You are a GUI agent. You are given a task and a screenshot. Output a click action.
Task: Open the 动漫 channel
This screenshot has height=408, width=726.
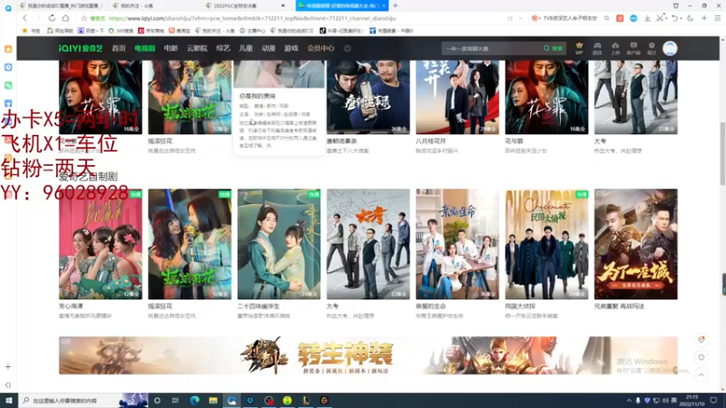tap(268, 48)
